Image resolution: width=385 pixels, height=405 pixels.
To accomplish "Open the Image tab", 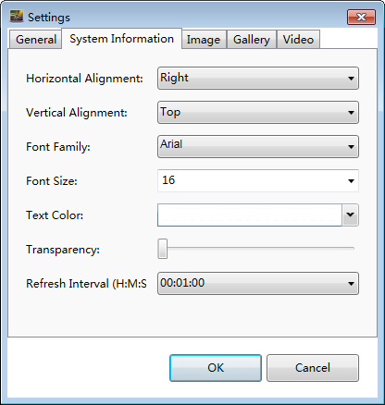I will pos(204,40).
